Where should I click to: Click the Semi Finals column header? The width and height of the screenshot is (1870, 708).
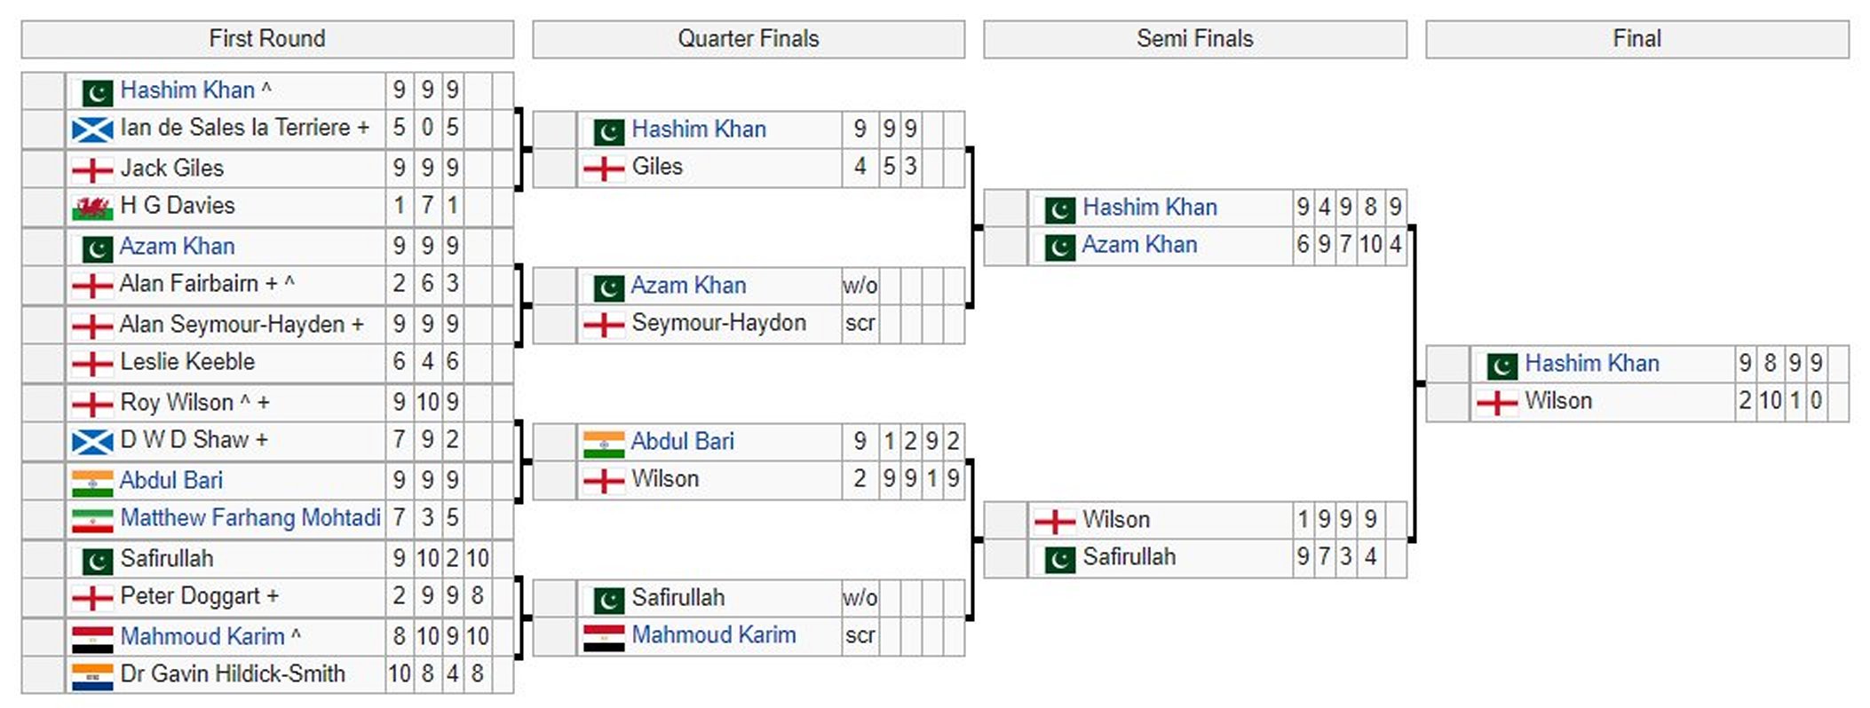[1194, 39]
